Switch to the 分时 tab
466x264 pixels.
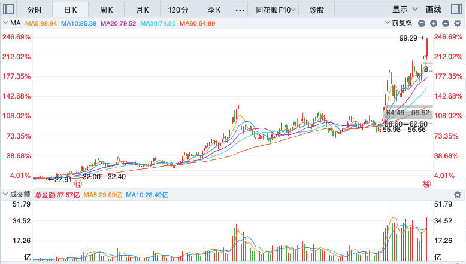click(35, 10)
